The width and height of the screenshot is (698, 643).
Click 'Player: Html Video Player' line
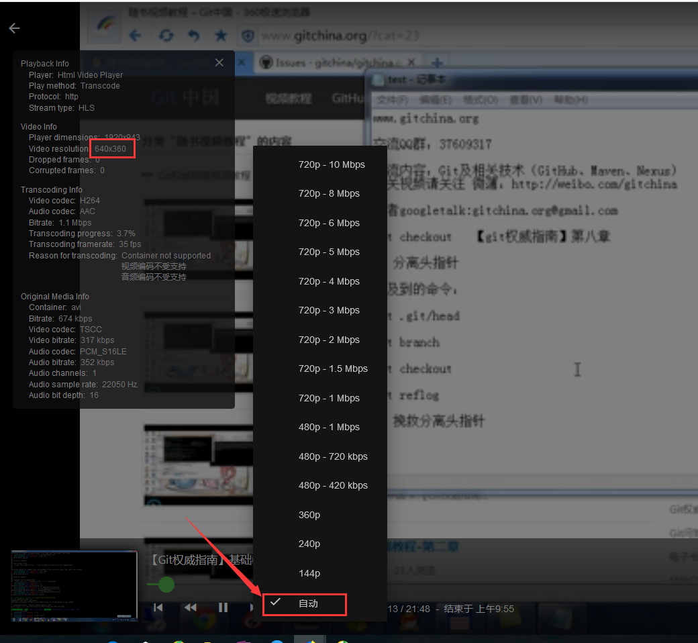(76, 75)
